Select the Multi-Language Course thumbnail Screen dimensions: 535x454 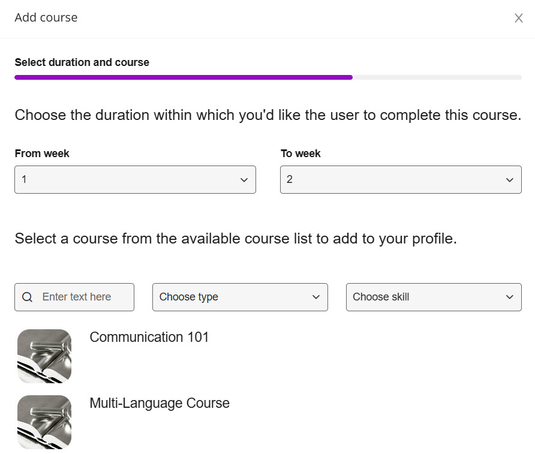pyautogui.click(x=44, y=422)
